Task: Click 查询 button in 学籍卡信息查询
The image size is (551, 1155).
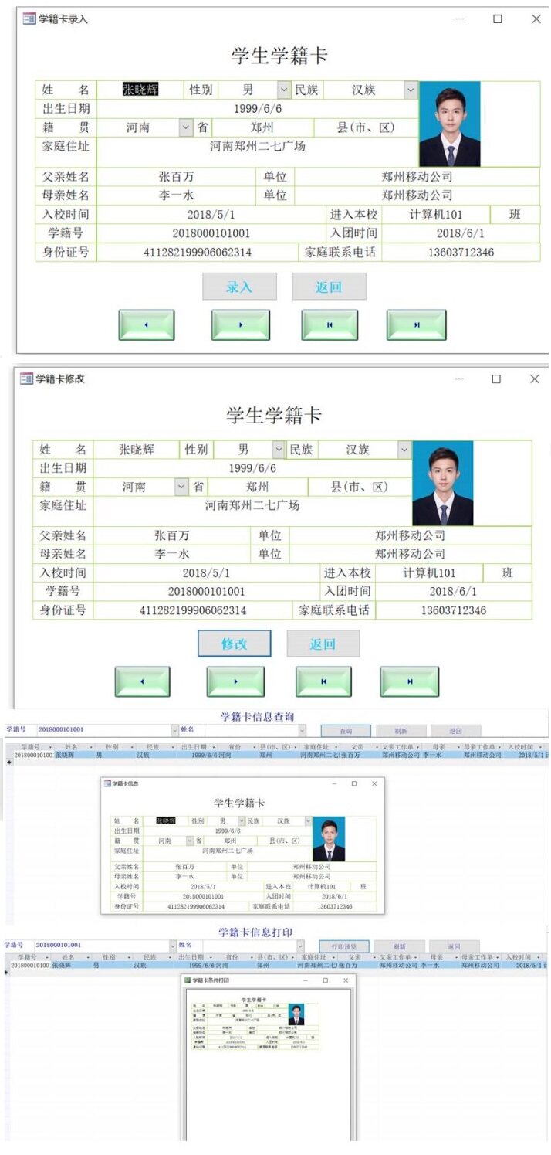Action: tap(346, 731)
